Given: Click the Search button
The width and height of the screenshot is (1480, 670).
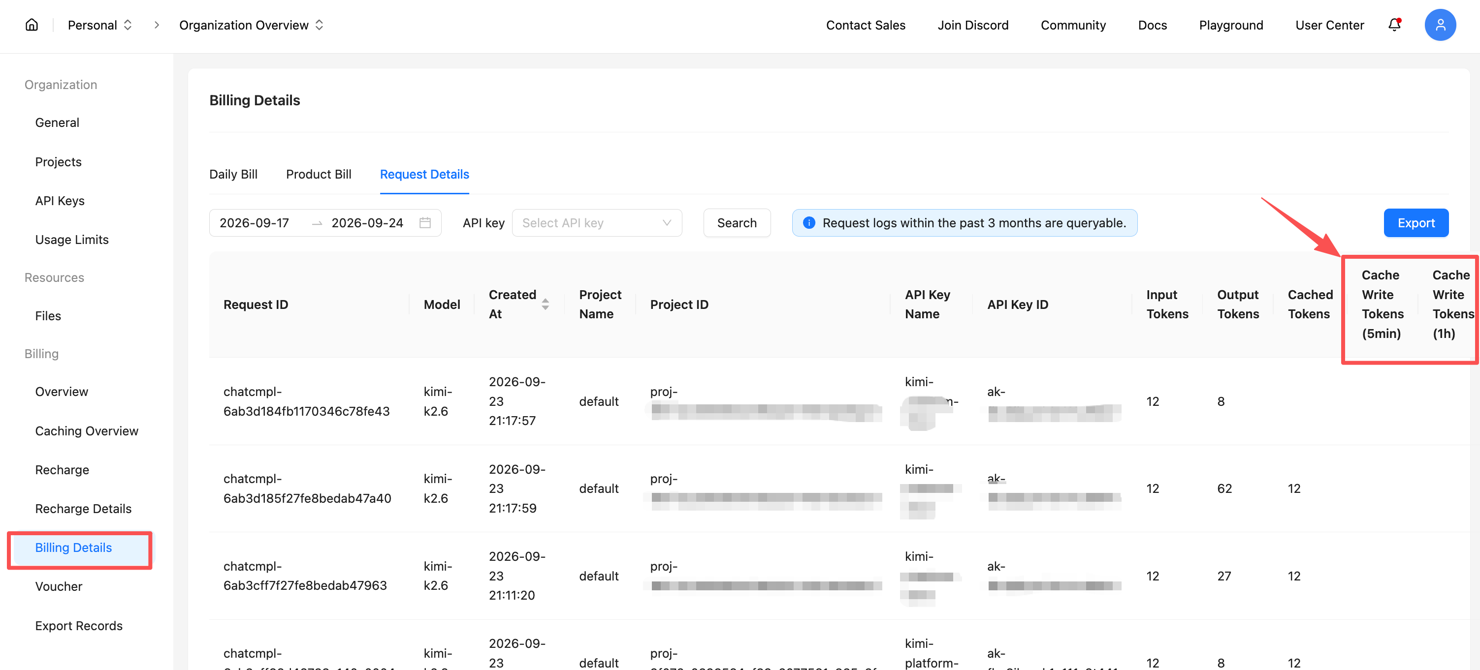Looking at the screenshot, I should (x=737, y=223).
